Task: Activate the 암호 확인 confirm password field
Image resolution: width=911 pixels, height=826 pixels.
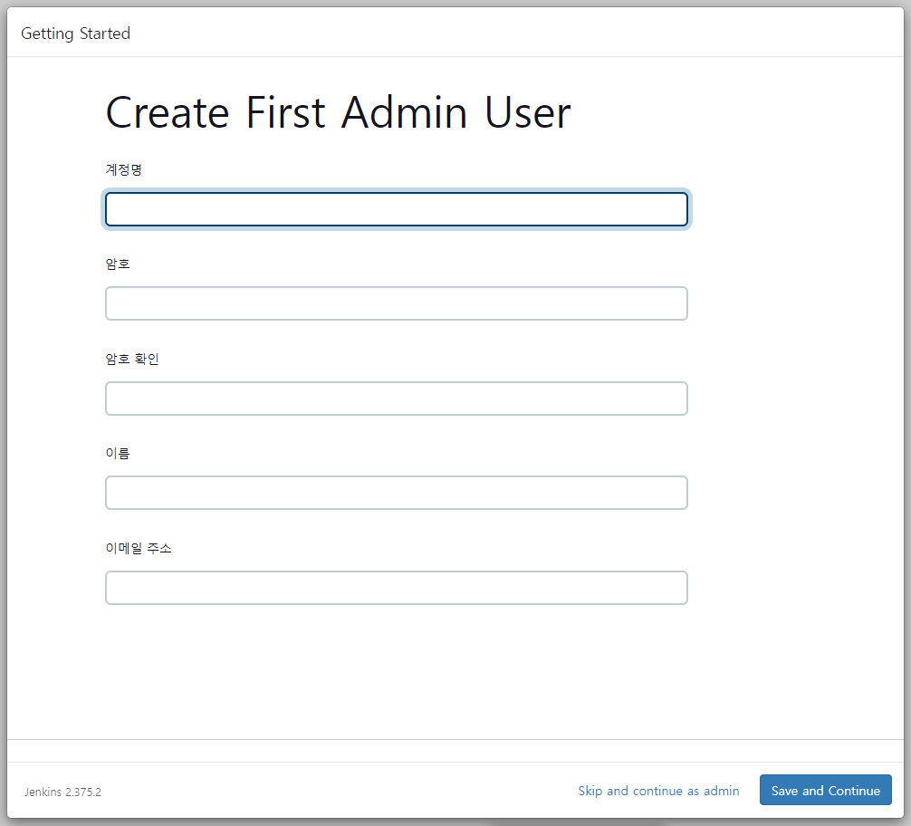Action: click(397, 399)
